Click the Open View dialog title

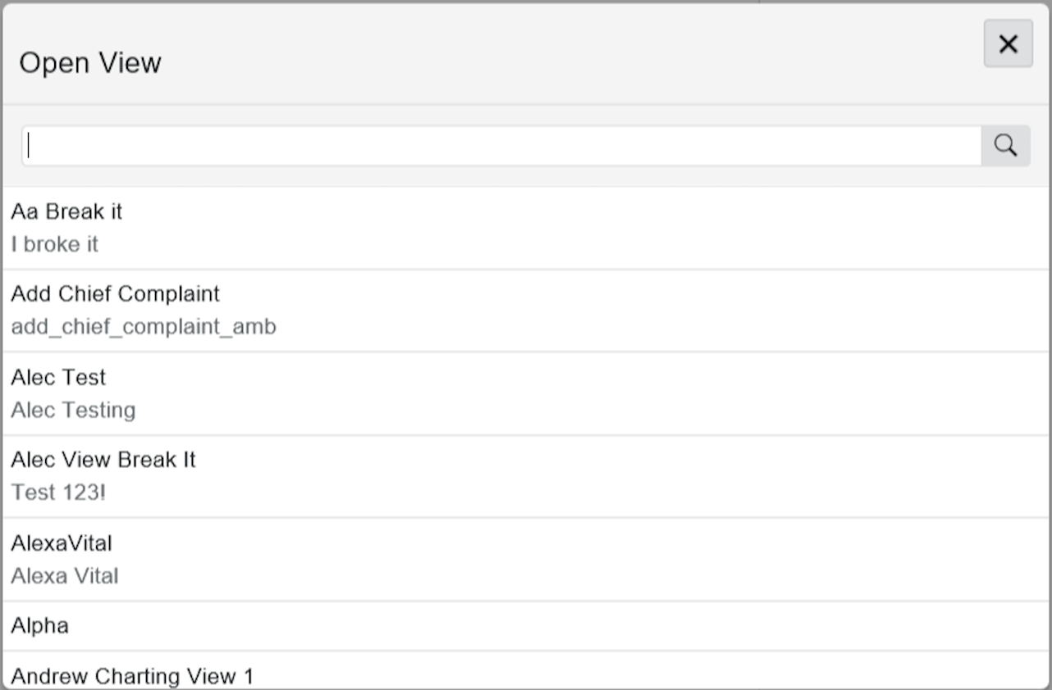(x=90, y=62)
